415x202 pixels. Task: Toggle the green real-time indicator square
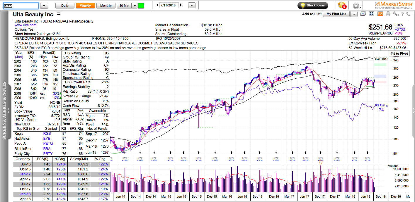(x=141, y=6)
